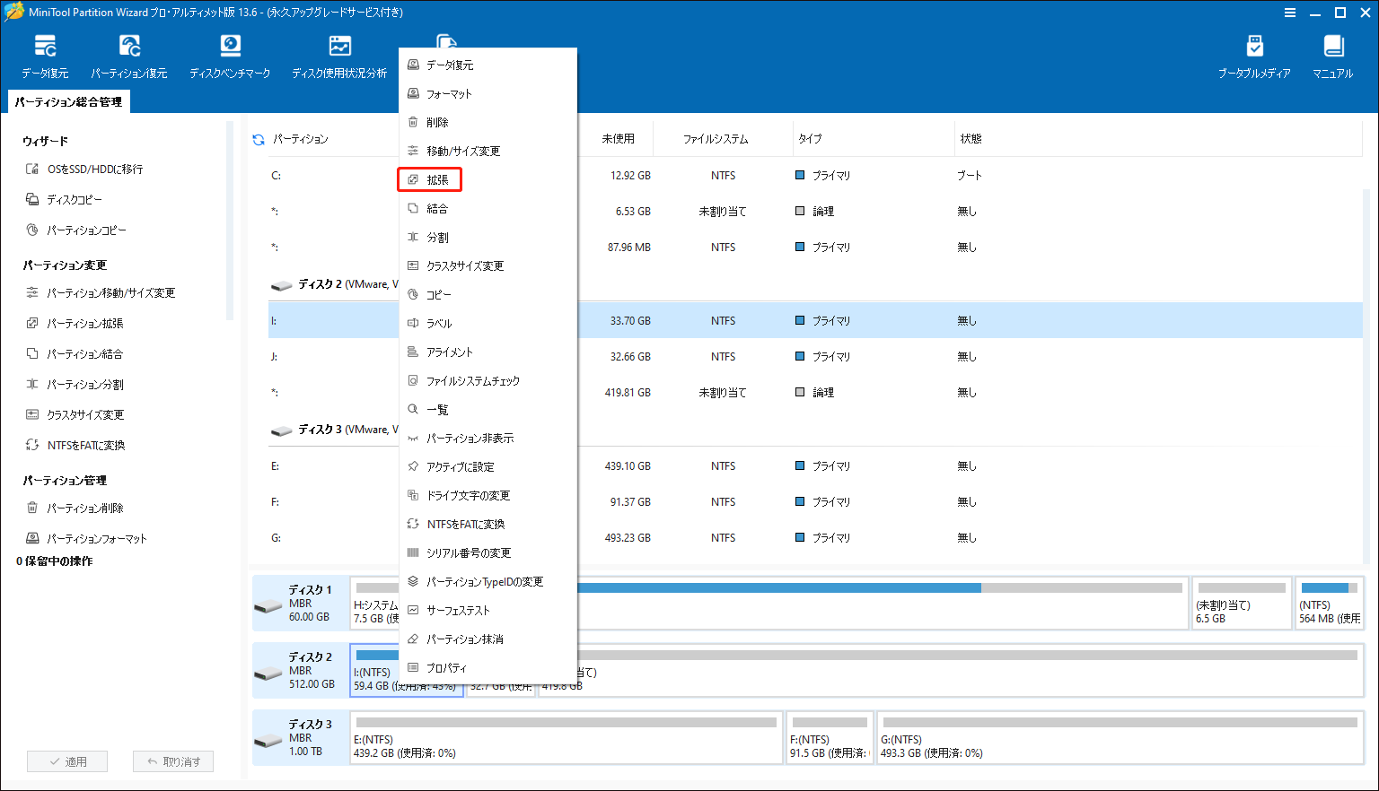The image size is (1379, 791).
Task: Open プロパティ in the context menu
Action: coord(487,667)
